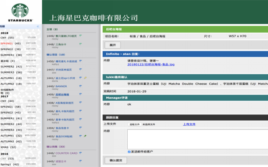The height and width of the screenshot is (167, 268).
Task: Click the 确认提交 submit button
Action: tap(116, 160)
